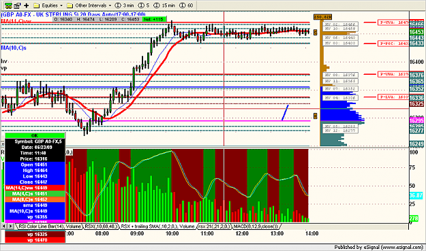Click the vp 16470 row
The image size is (426, 251).
[35, 240]
